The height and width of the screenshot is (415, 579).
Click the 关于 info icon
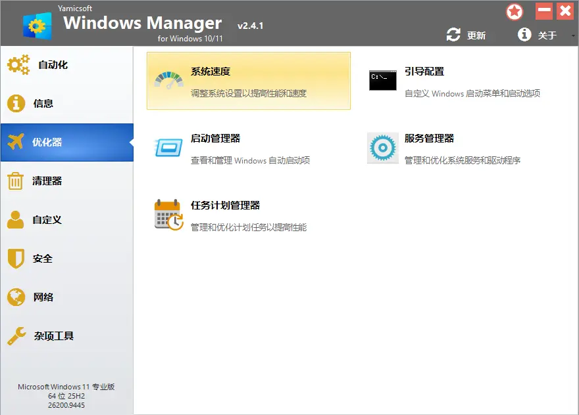tap(524, 35)
